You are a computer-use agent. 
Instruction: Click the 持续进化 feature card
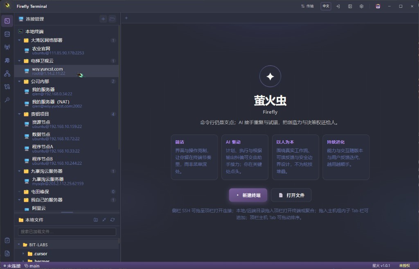(x=346, y=157)
